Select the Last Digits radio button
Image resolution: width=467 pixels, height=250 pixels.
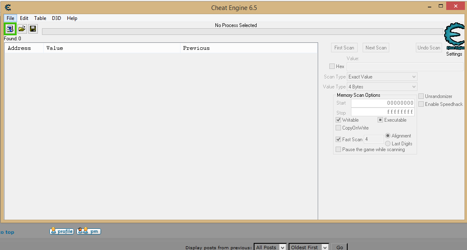[x=388, y=144]
